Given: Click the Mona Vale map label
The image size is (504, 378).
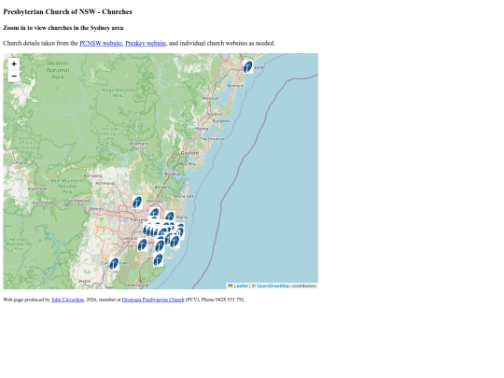Looking at the screenshot, I should pyautogui.click(x=184, y=196).
